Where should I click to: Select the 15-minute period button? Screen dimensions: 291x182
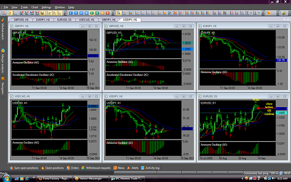pos(81,13)
